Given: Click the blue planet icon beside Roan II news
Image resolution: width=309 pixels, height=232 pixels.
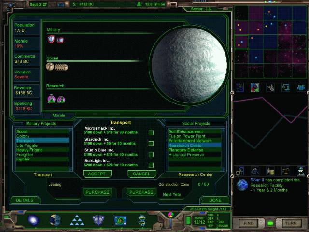Looking at the screenshot, I should 242,185.
